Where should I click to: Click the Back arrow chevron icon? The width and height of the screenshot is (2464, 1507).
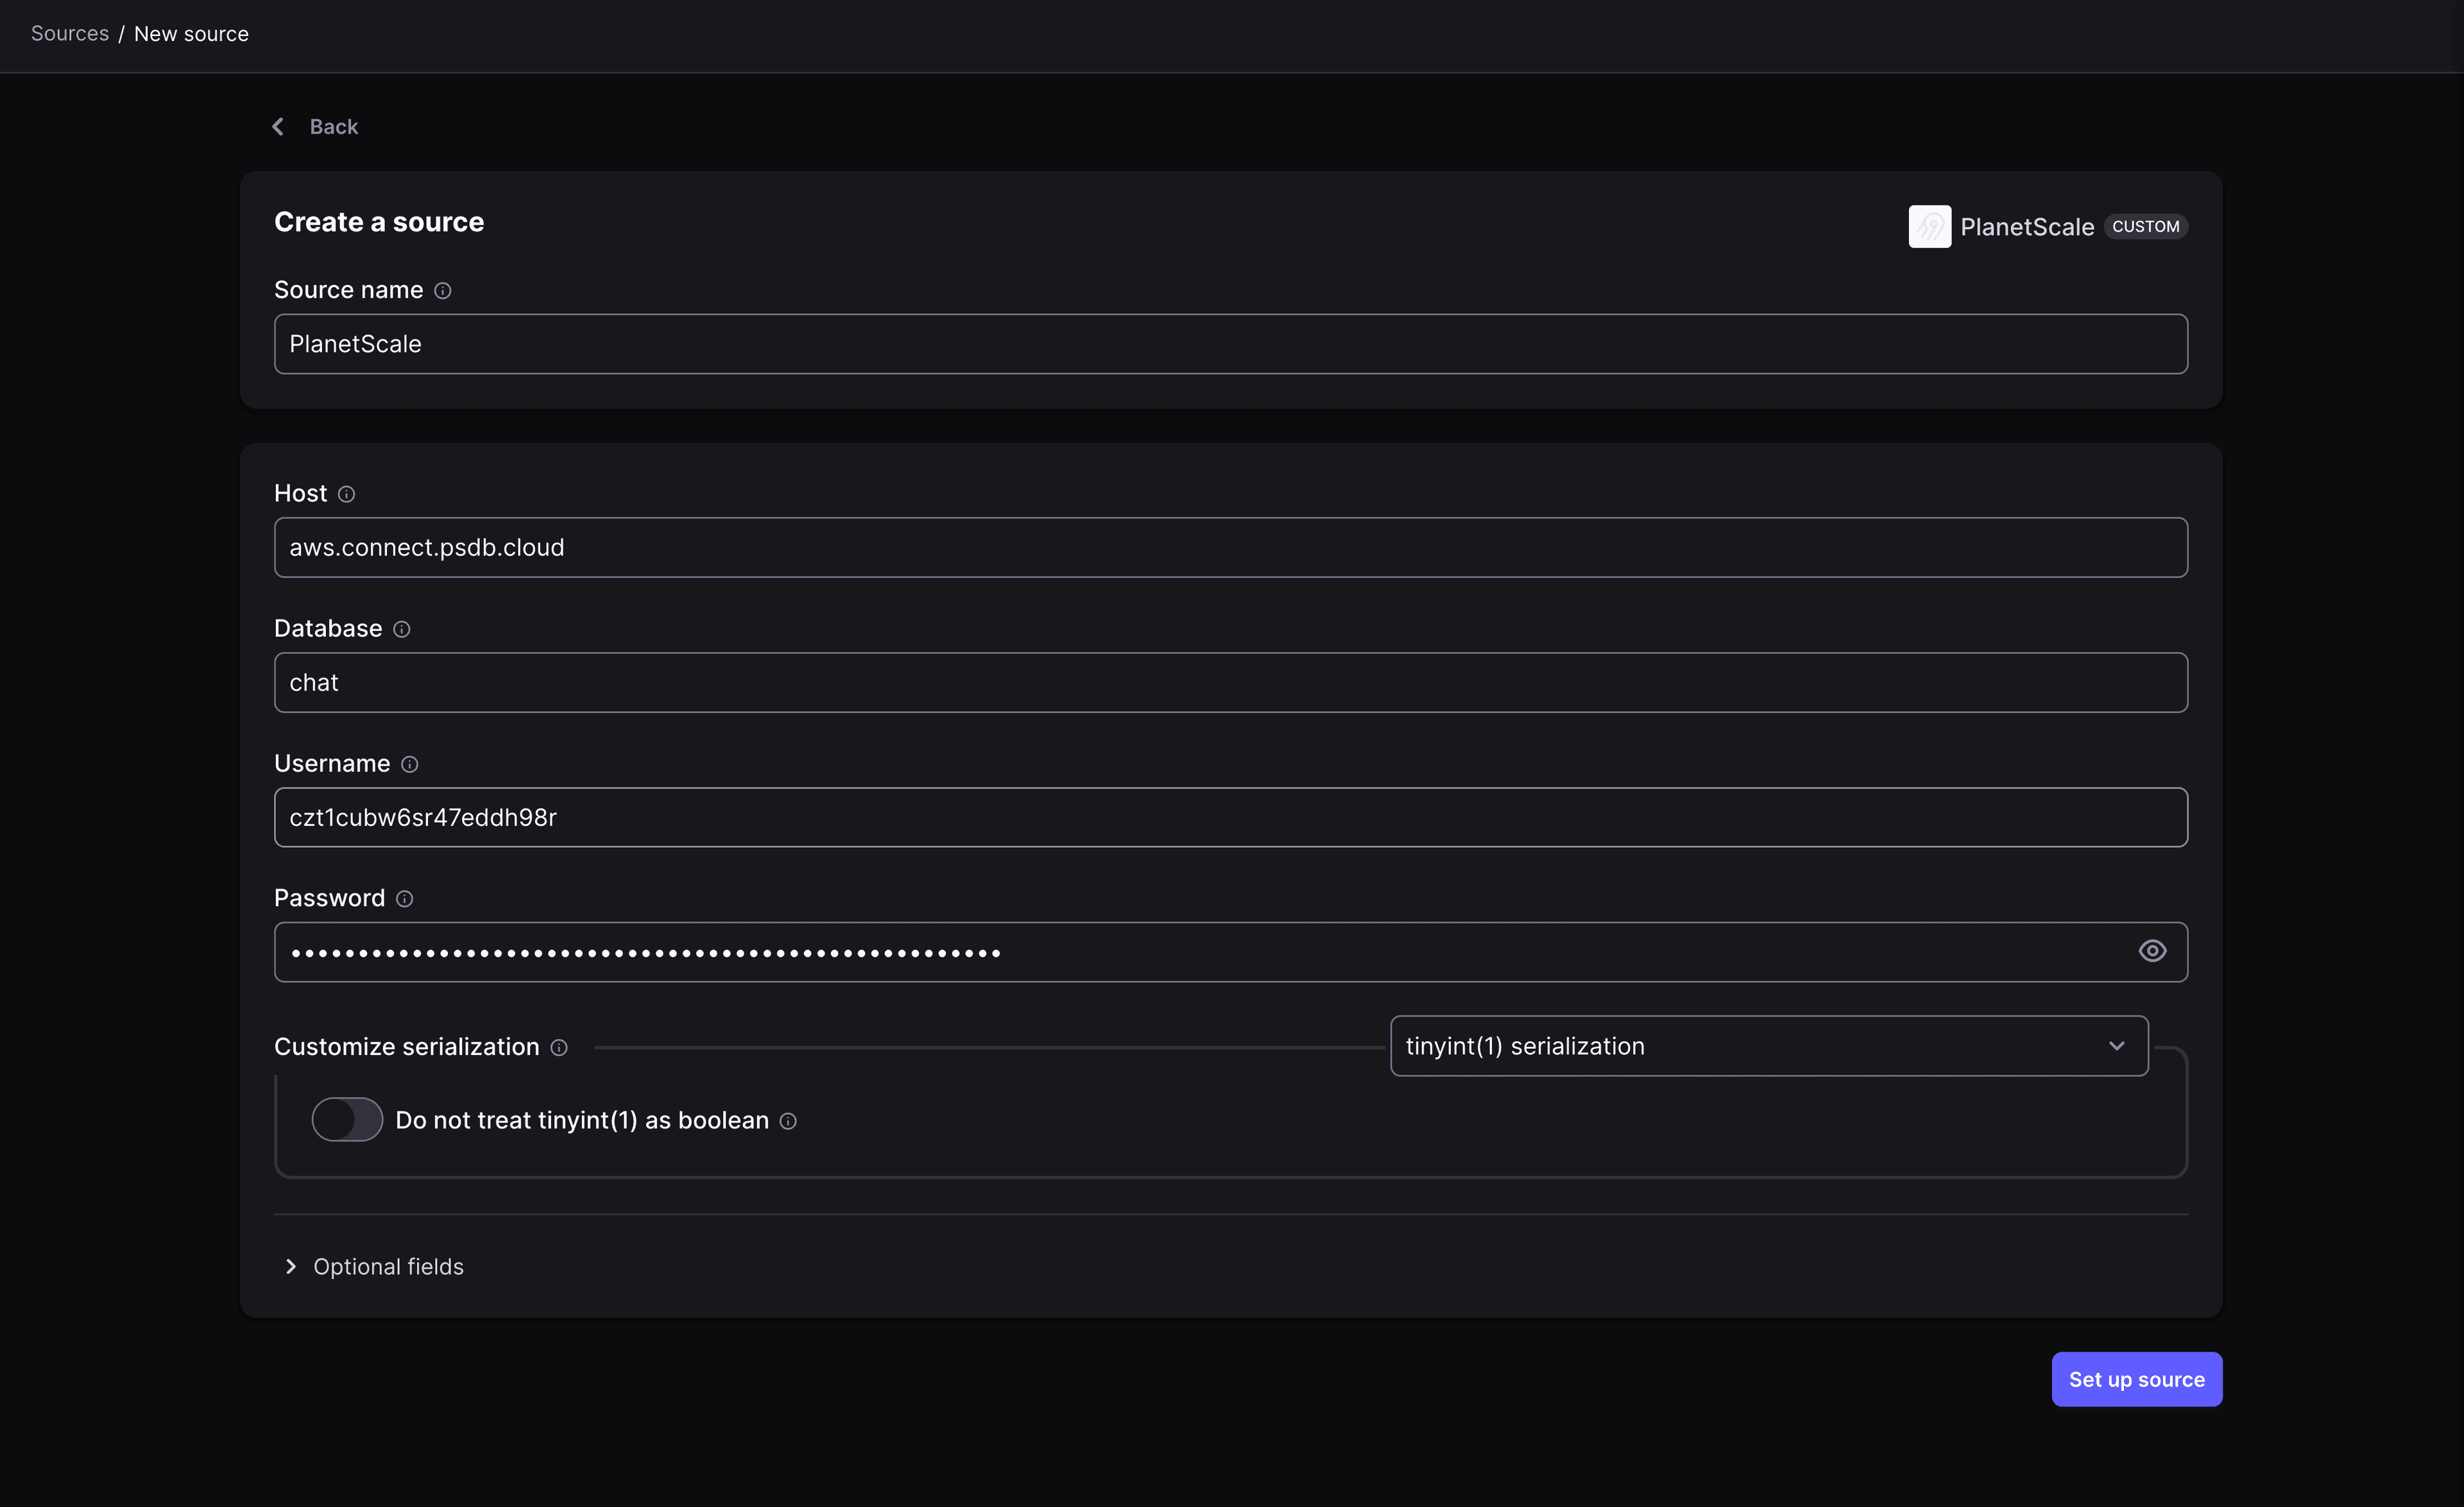coord(278,127)
